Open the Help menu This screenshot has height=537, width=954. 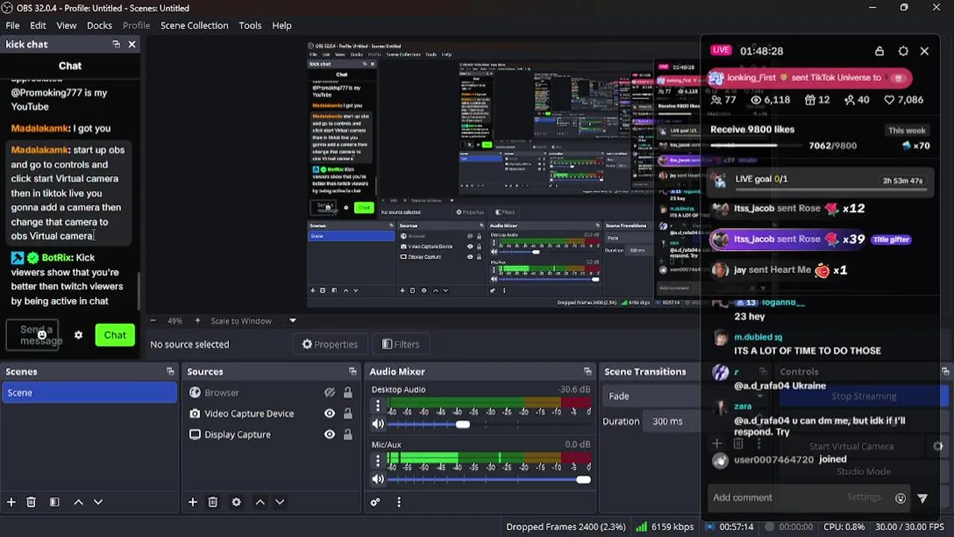click(282, 25)
